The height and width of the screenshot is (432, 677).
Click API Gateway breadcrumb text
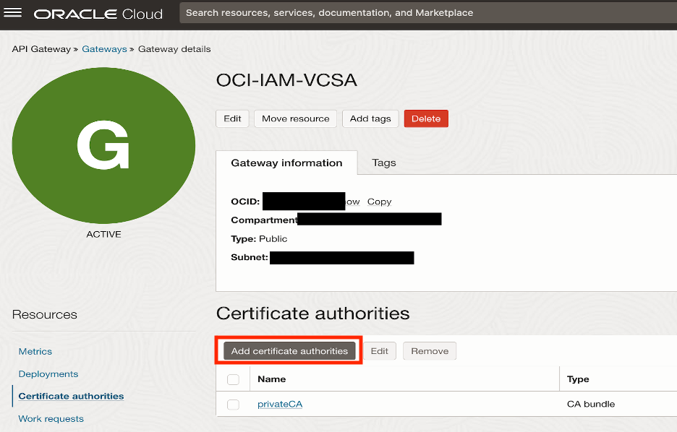pos(41,49)
